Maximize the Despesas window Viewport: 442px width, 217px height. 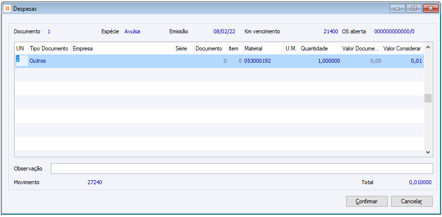(414, 8)
